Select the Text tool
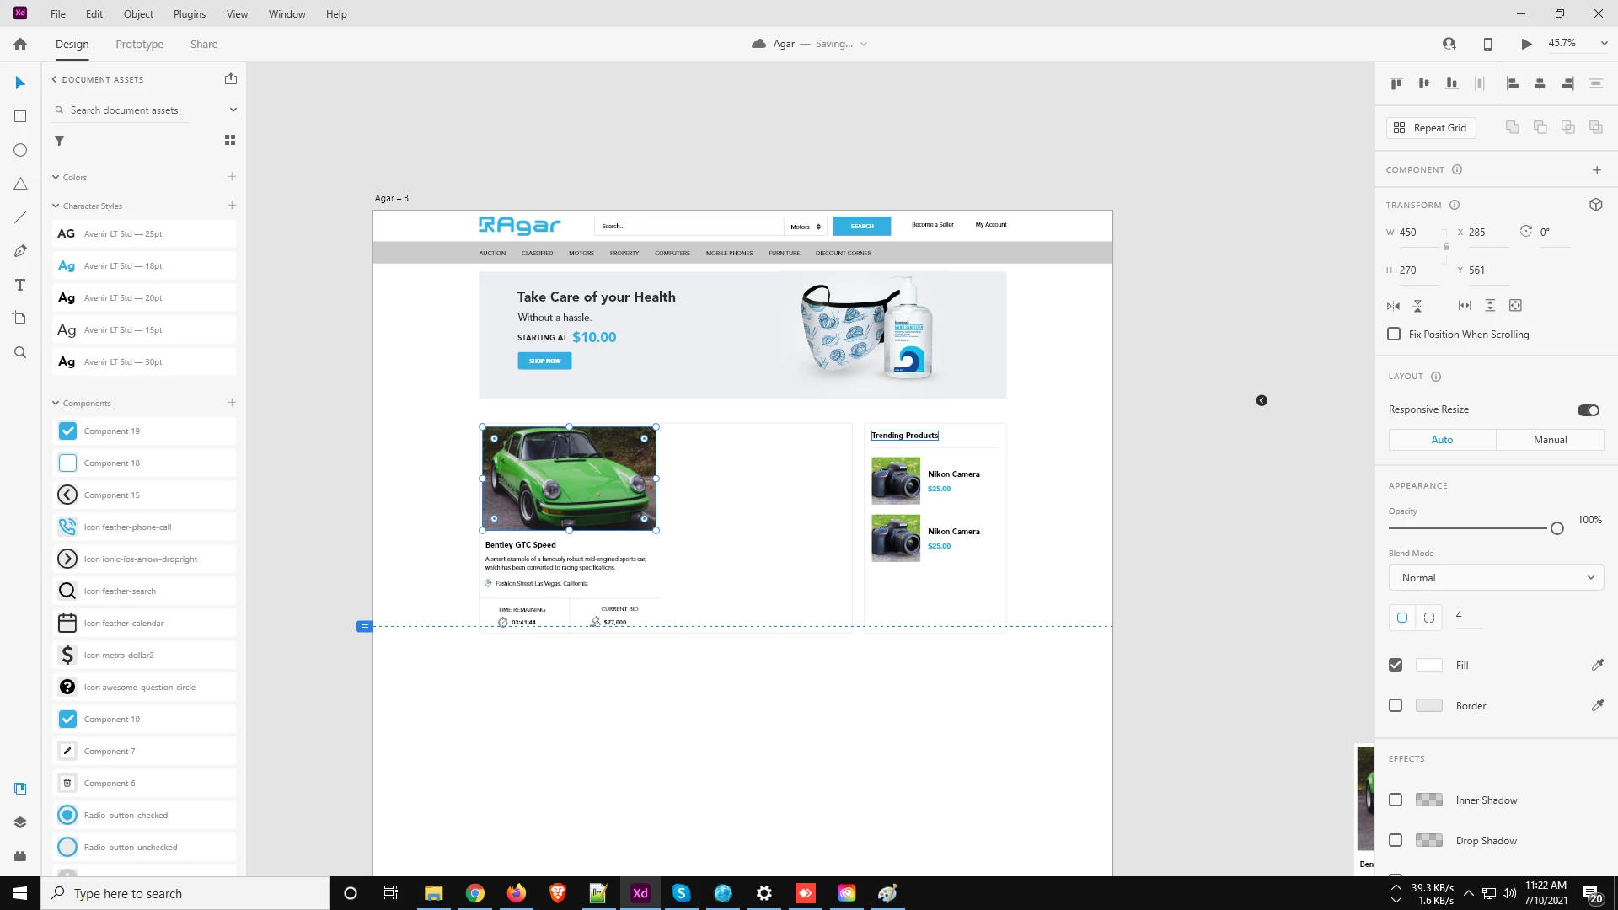Screen dimensions: 1618x910 pos(20,285)
